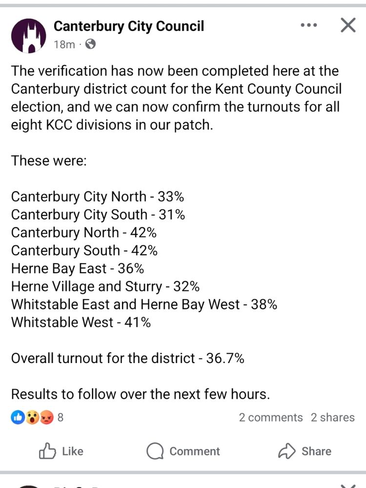Click the speech bubble Comment icon
The width and height of the screenshot is (366, 488).
click(x=155, y=451)
